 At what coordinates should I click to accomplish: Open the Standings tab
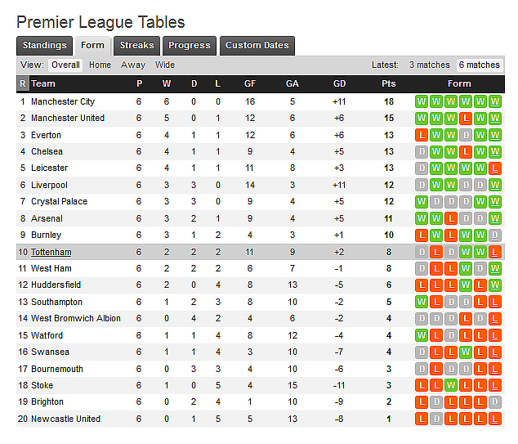click(45, 46)
